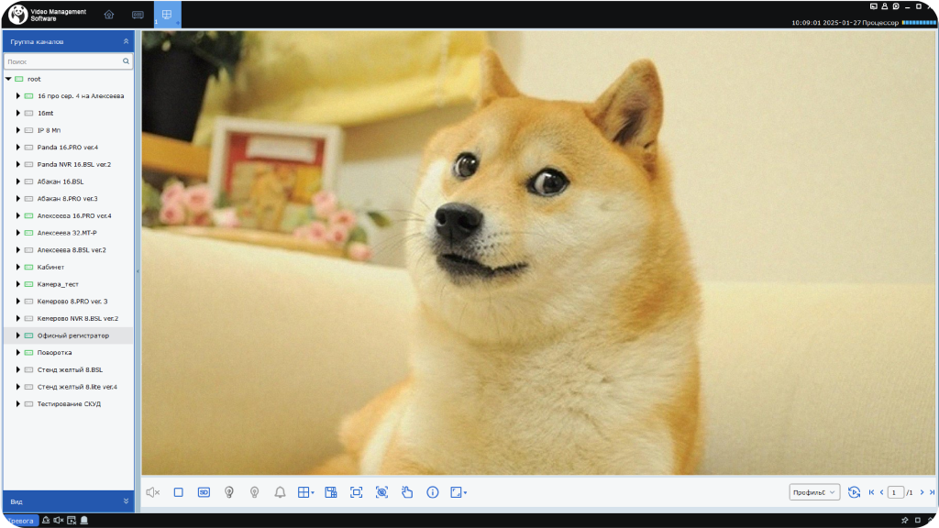The height and width of the screenshot is (528, 939).
Task: Click the second light bulb icon
Action: [x=255, y=492]
